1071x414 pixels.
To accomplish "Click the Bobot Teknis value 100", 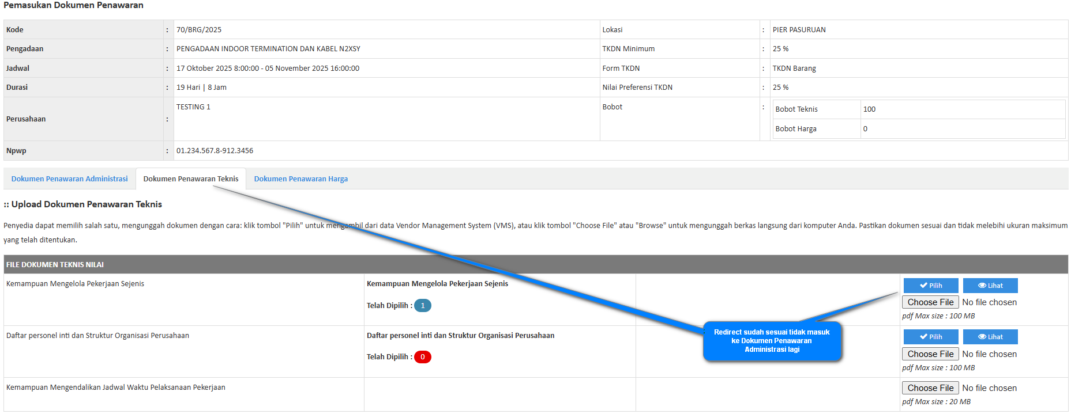I will pos(869,109).
